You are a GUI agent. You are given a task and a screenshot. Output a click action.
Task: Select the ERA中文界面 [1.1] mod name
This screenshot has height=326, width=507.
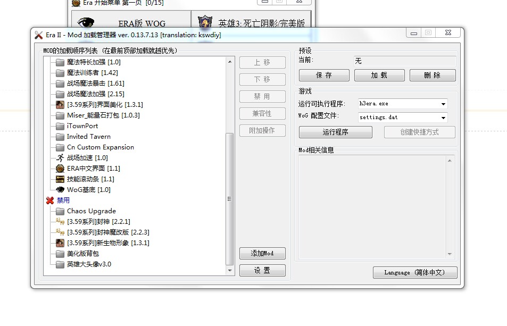[x=94, y=169]
